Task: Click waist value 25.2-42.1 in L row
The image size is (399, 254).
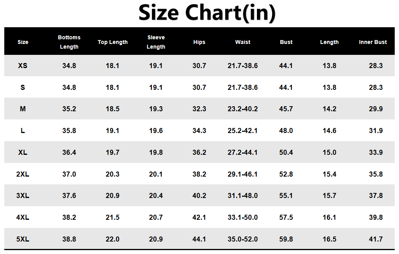Action: pos(243,131)
